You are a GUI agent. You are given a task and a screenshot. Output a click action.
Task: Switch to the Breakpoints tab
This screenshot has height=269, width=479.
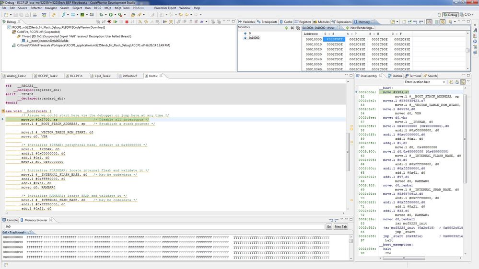point(267,22)
